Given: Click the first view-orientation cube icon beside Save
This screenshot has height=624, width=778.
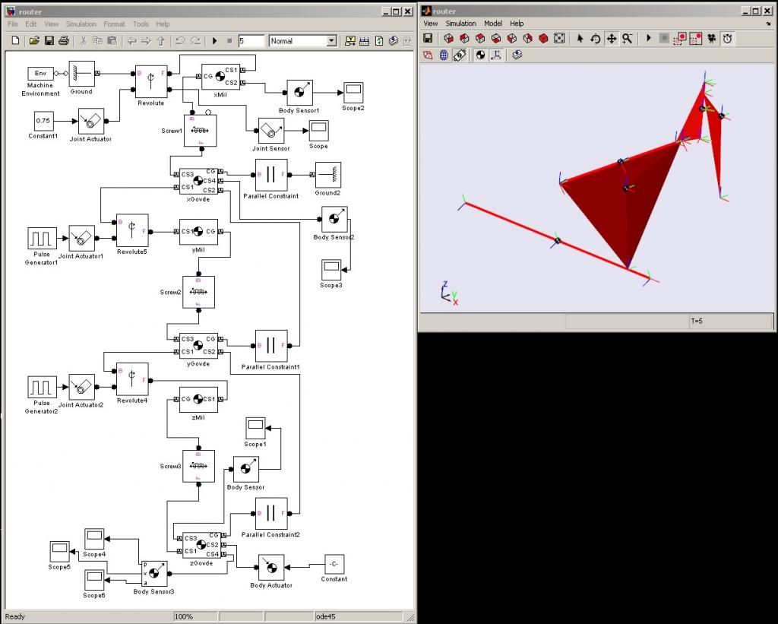Looking at the screenshot, I should [x=448, y=38].
